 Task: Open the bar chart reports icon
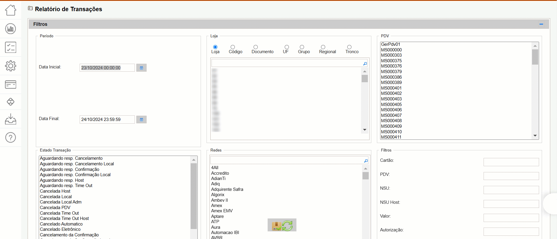click(11, 29)
